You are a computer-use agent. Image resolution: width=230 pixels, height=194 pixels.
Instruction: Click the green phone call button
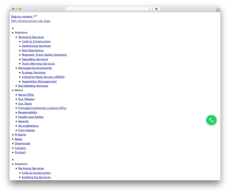click(211, 120)
